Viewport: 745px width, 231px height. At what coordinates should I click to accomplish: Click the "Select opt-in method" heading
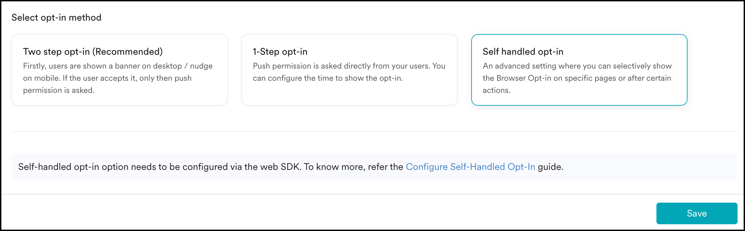click(x=56, y=18)
